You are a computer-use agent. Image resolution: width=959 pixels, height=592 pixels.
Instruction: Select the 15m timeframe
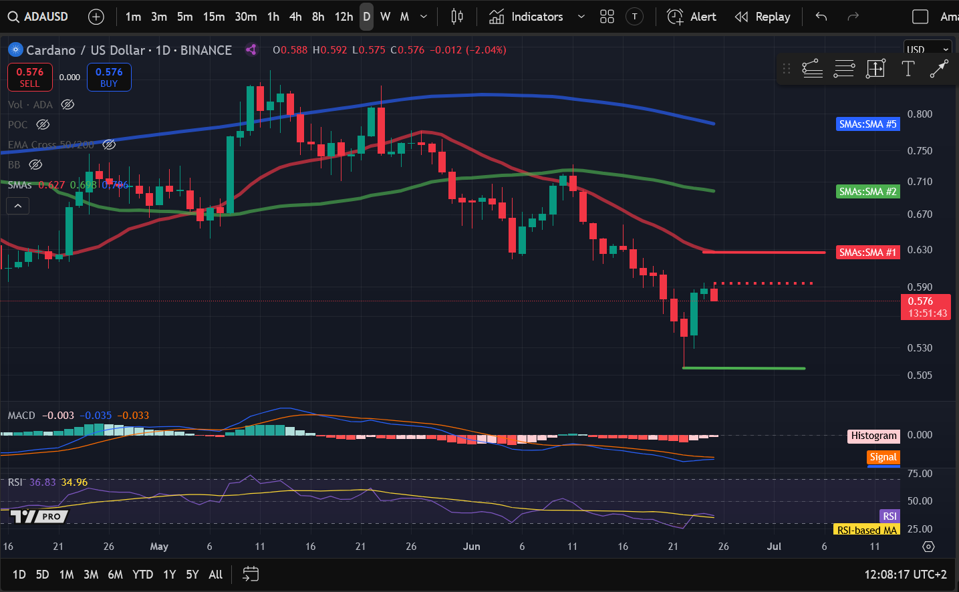(x=214, y=17)
